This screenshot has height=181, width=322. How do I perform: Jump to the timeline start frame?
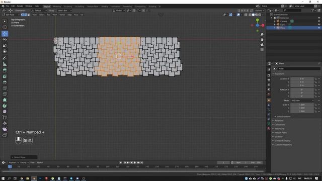125,162
